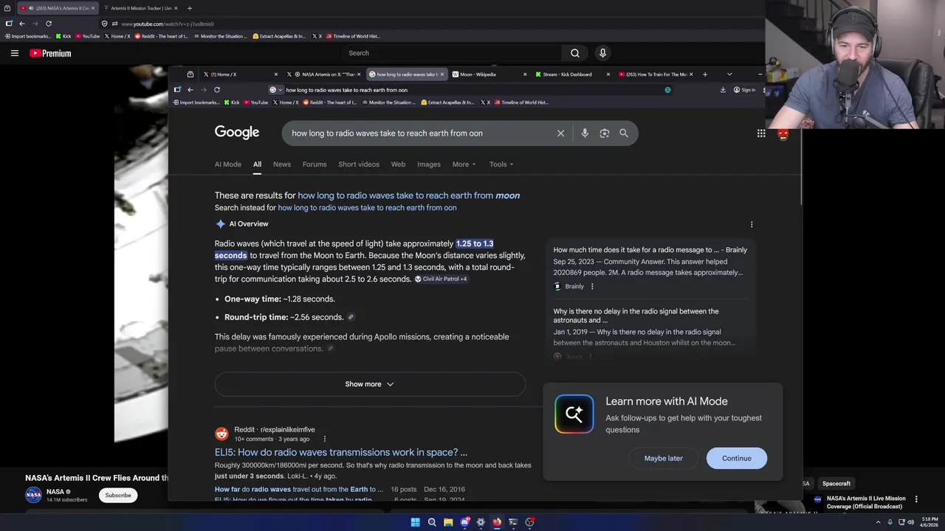Viewport: 945px width, 531px height.
Task: Open the Windows Start menu
Action: tap(416, 522)
